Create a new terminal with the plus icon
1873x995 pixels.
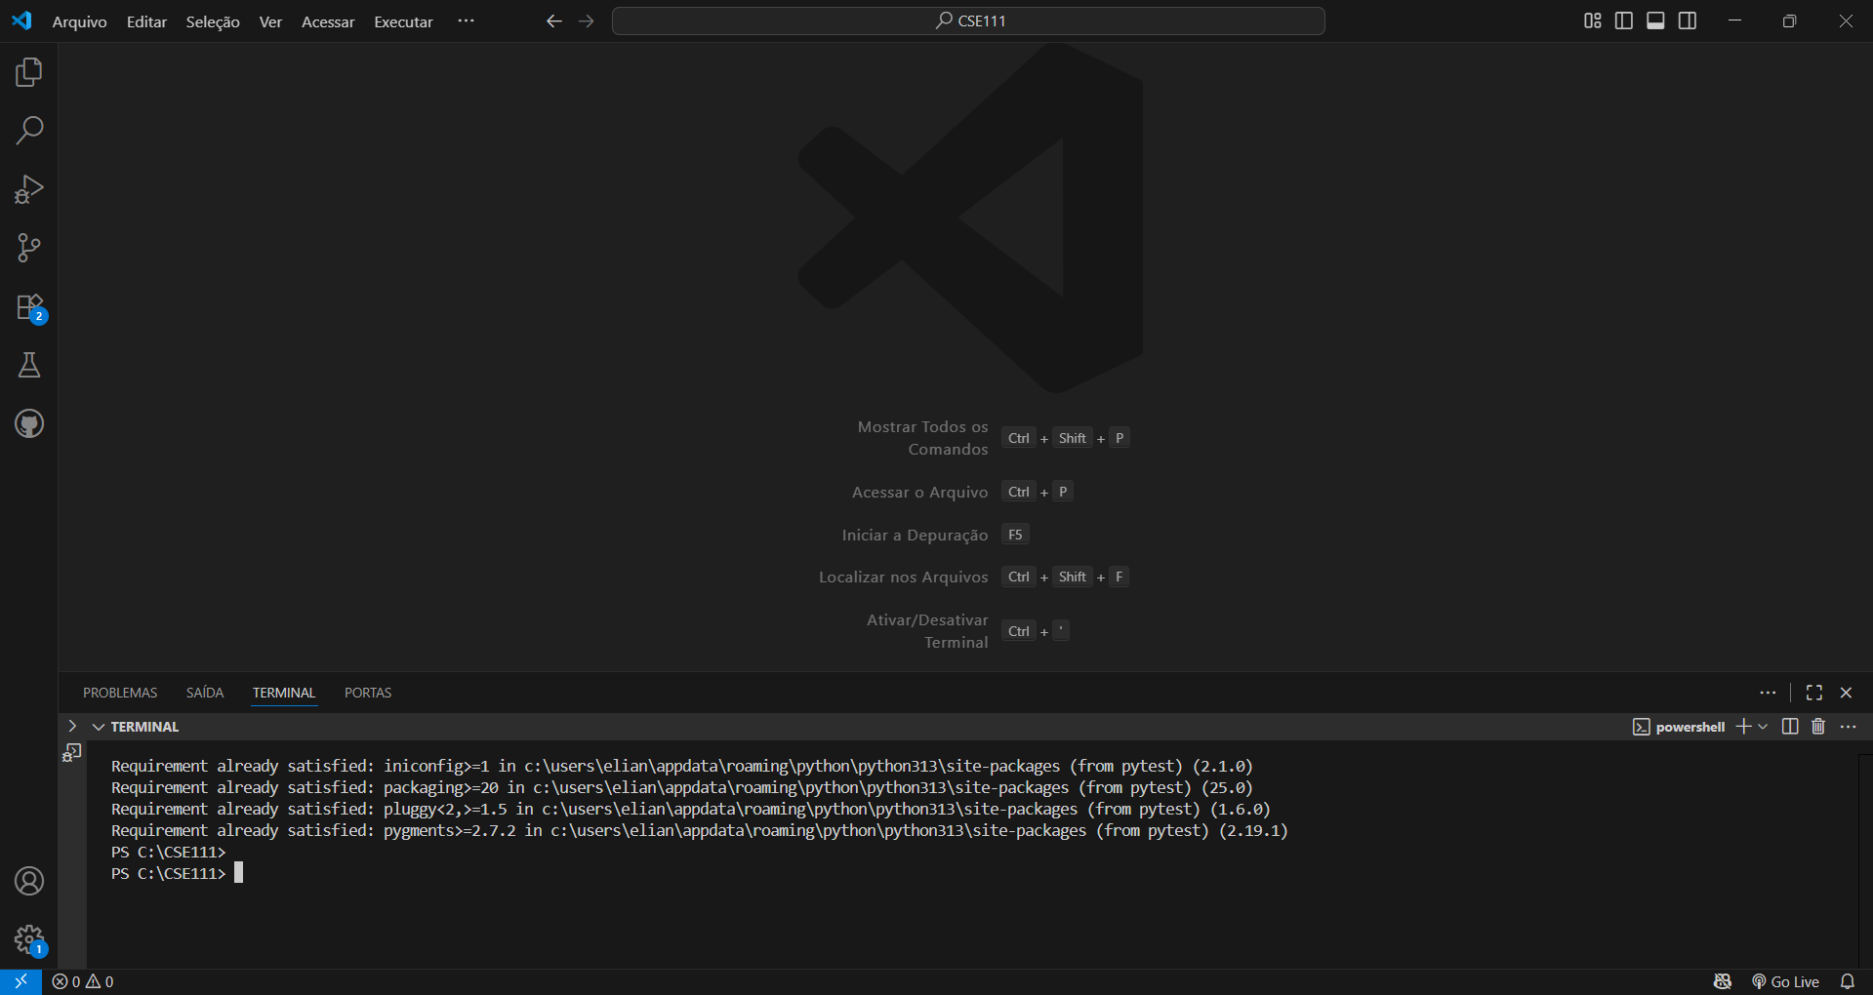pos(1743,726)
